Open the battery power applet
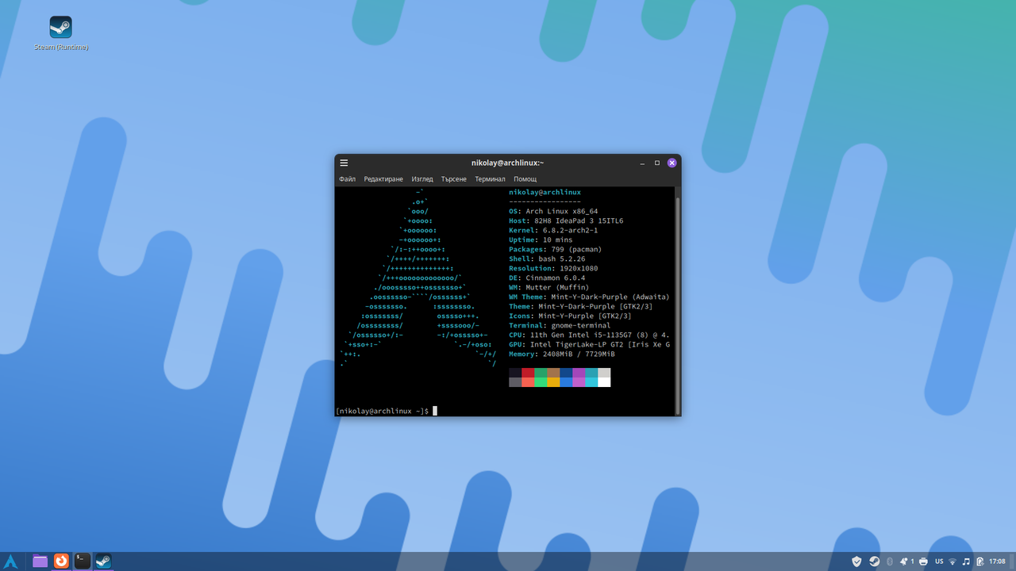This screenshot has height=571, width=1016. click(980, 561)
